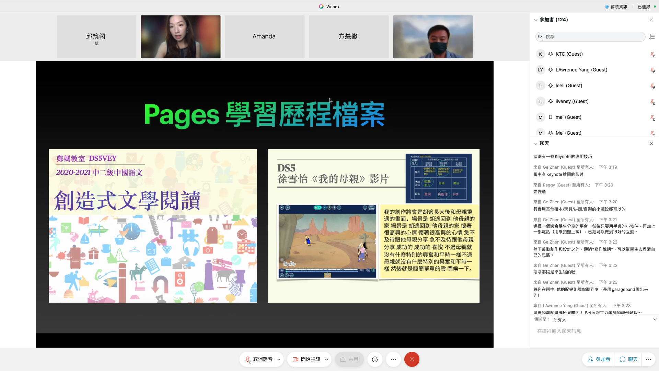Click the red leave meeting button
The image size is (659, 371).
point(412,359)
